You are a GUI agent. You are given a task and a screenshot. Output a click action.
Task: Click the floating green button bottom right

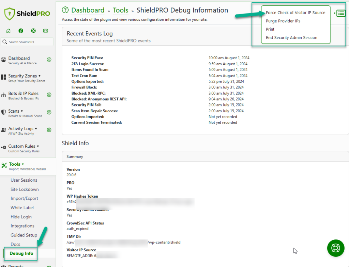(336, 248)
